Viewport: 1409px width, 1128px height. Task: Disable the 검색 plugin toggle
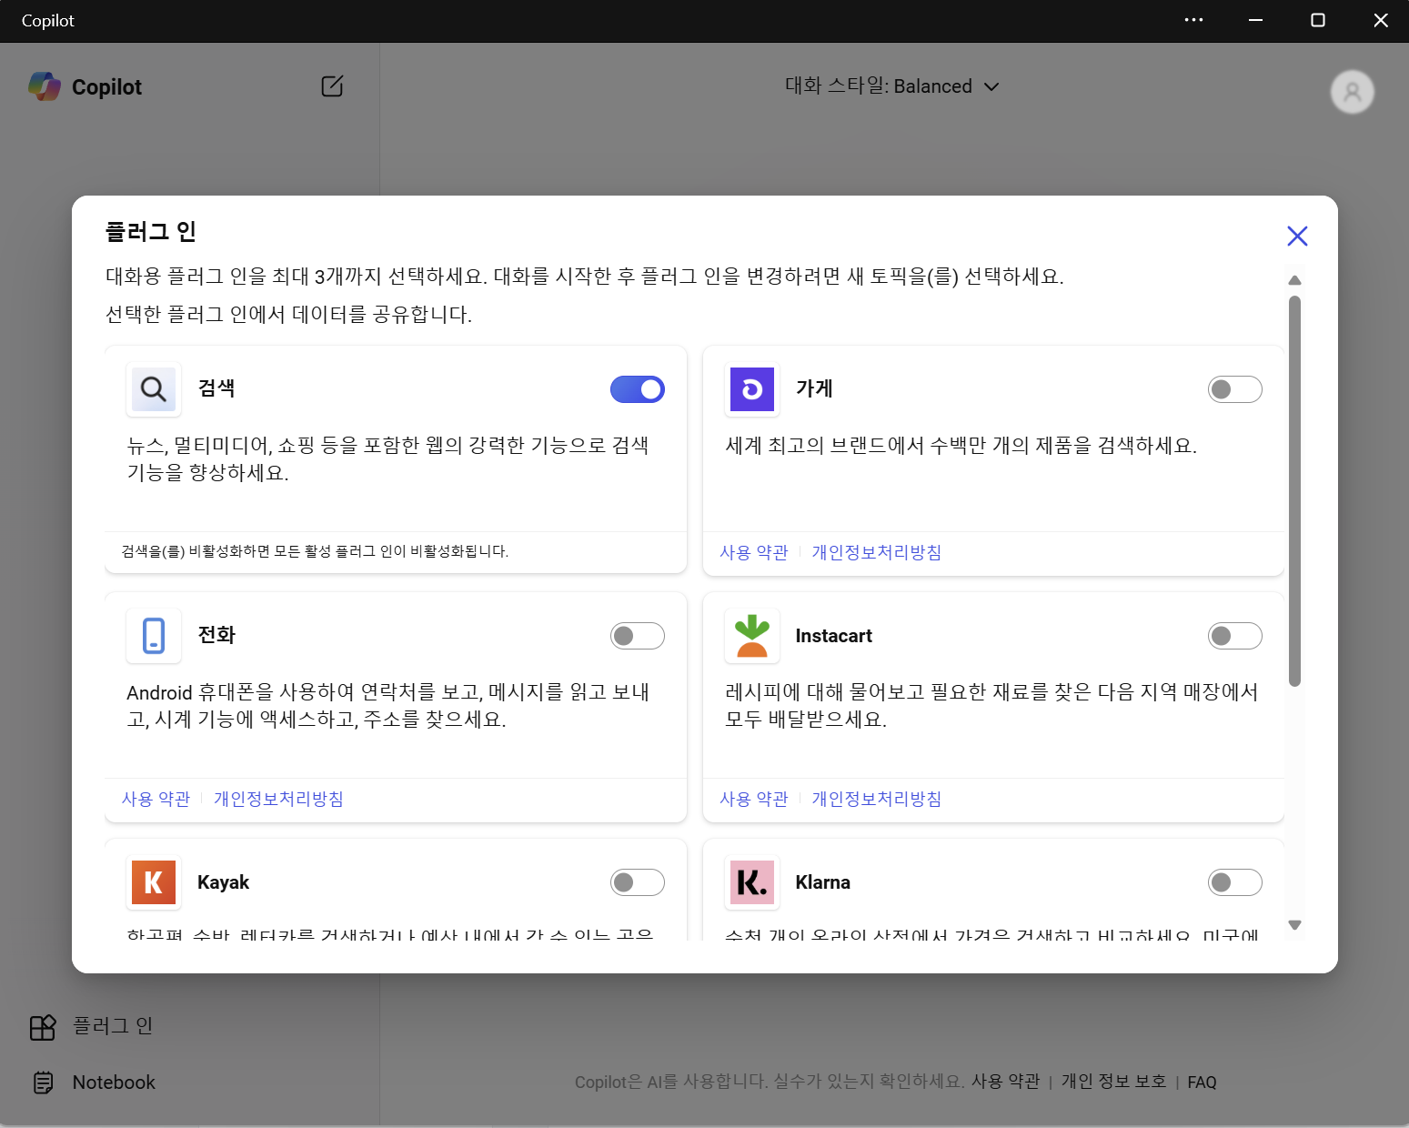click(638, 389)
